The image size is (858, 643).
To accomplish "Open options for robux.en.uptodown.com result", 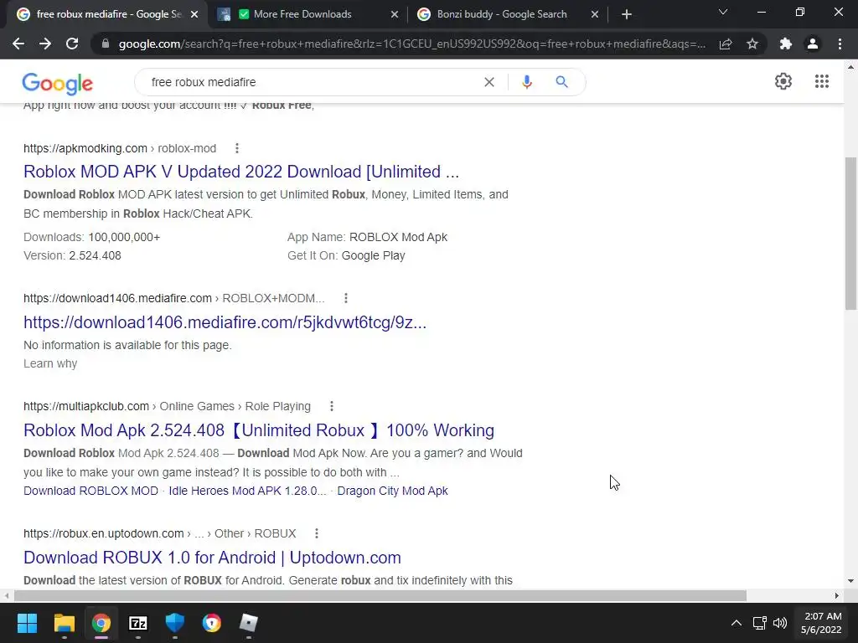I will (x=316, y=533).
